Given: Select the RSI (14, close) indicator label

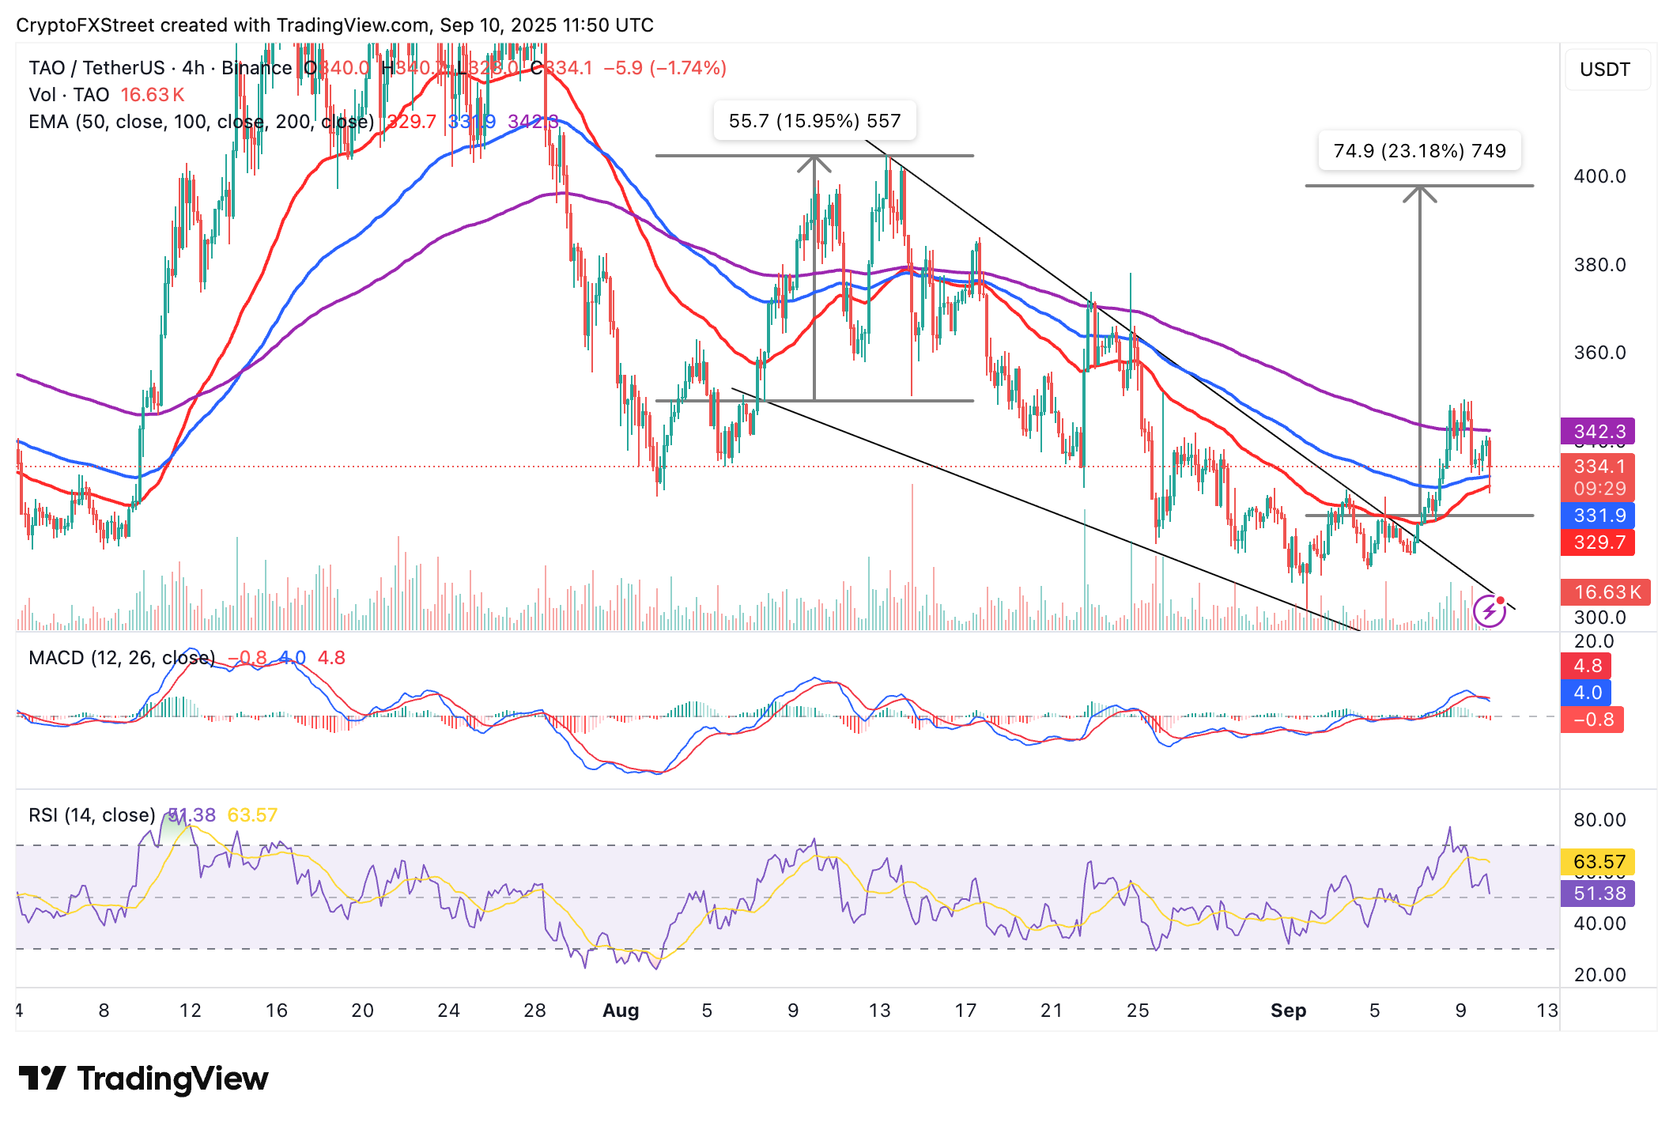Looking at the screenshot, I should [92, 815].
